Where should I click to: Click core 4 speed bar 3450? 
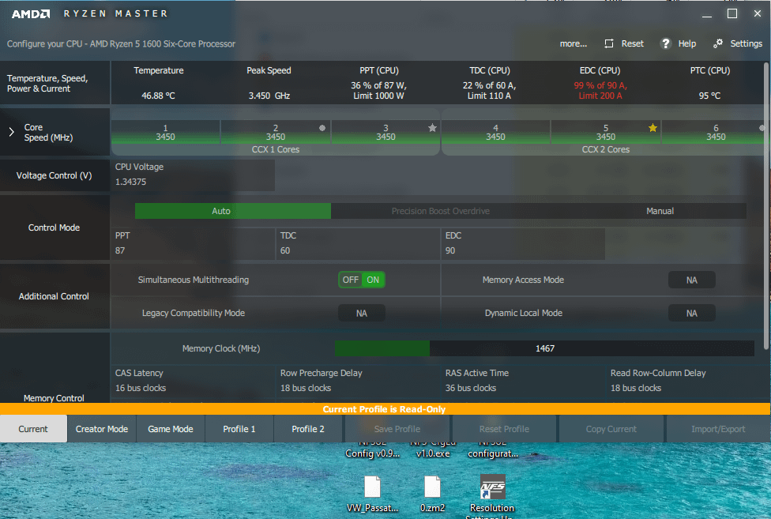[x=495, y=132]
